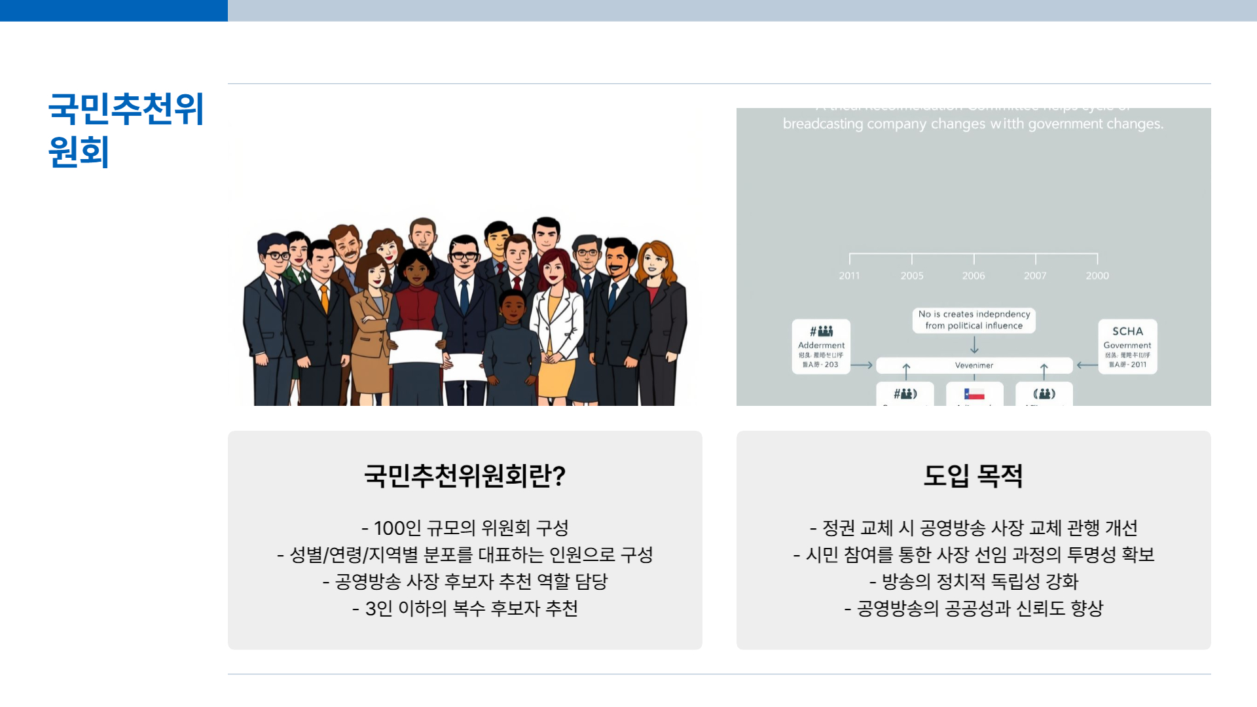
Task: Click the 2000 timeline marker
Action: pyautogui.click(x=1097, y=276)
